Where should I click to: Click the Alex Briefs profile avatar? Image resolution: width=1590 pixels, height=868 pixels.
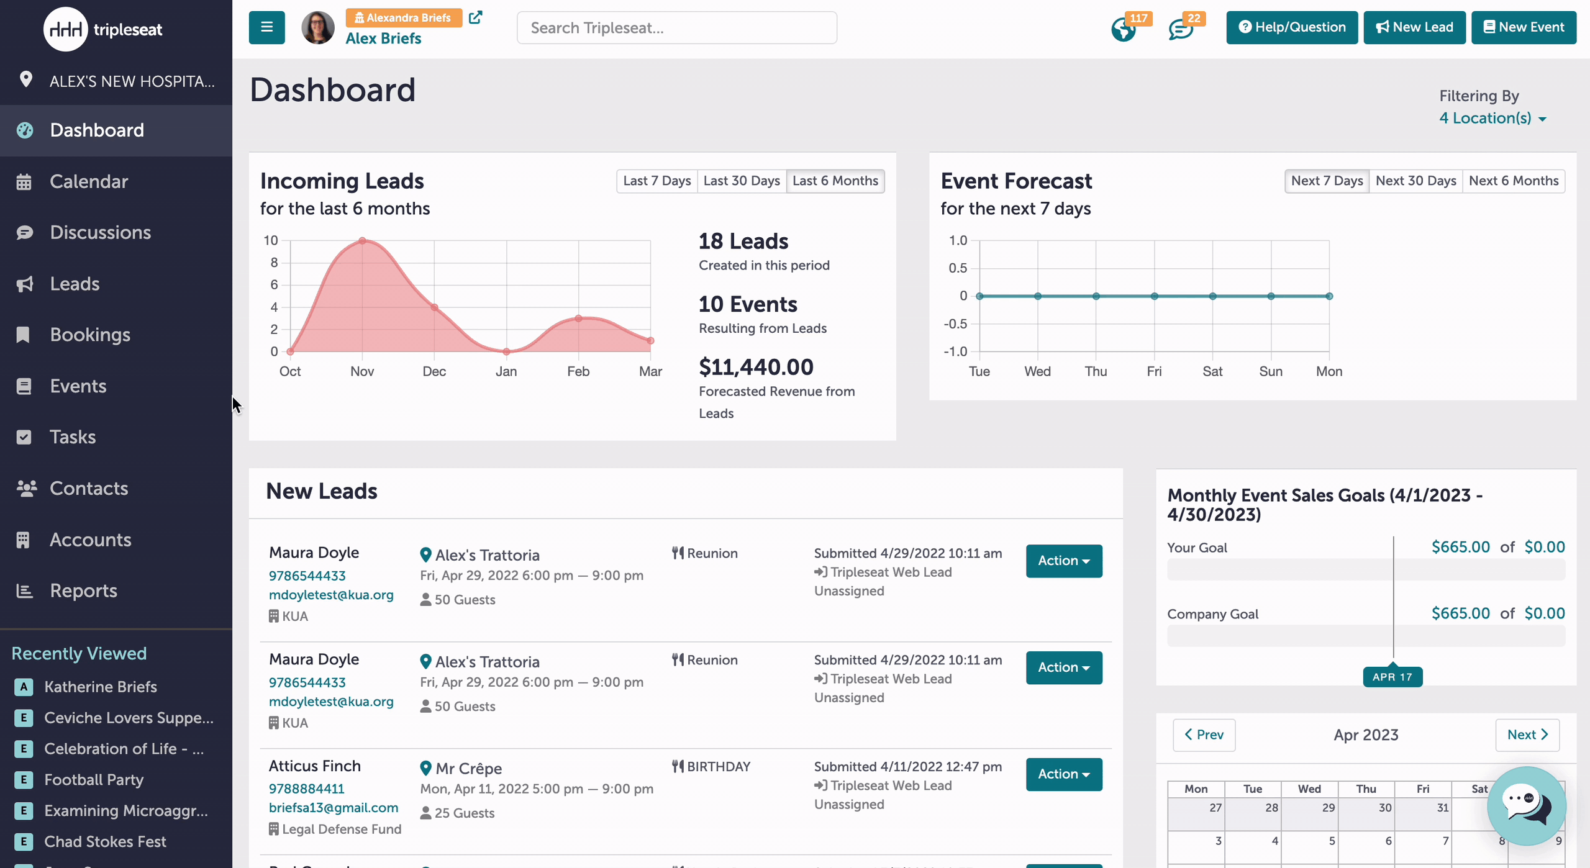pos(317,27)
